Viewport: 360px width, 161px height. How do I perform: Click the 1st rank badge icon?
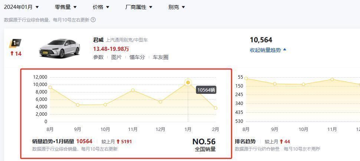point(15,43)
